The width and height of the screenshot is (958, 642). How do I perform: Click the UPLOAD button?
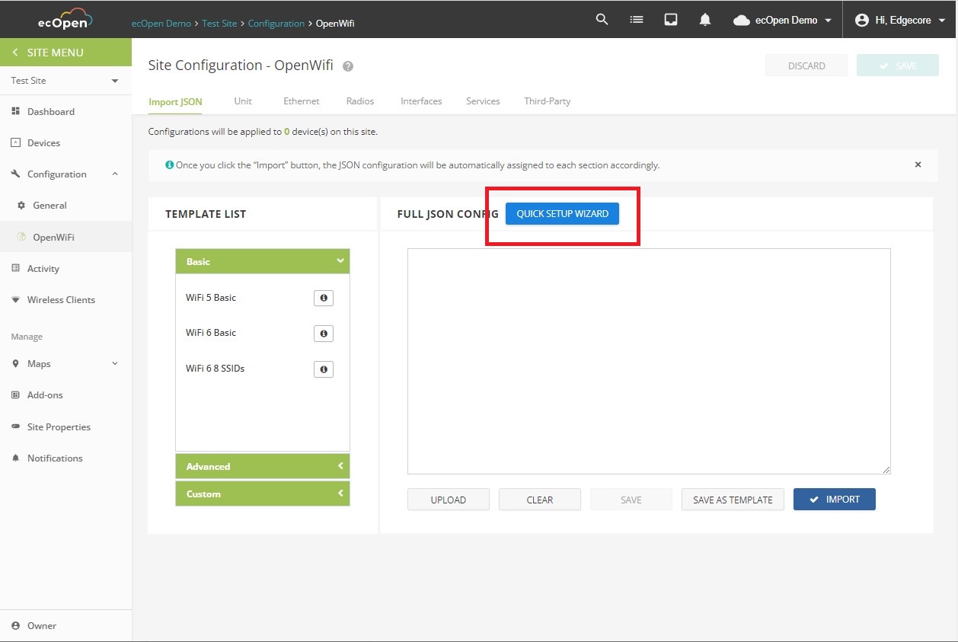coord(449,500)
